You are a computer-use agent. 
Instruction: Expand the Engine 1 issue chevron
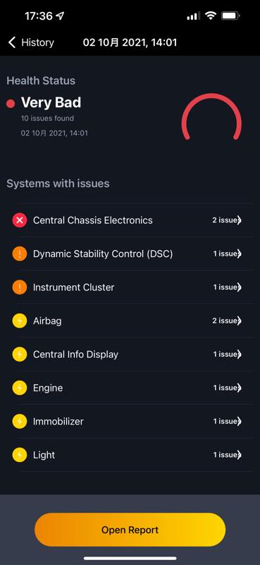click(x=239, y=388)
